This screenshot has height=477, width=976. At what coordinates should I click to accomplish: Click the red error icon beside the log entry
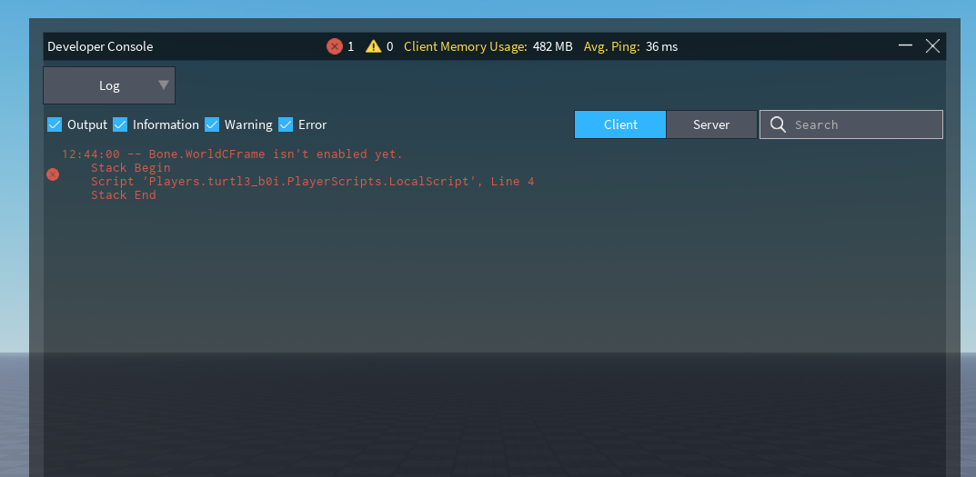pyautogui.click(x=53, y=174)
